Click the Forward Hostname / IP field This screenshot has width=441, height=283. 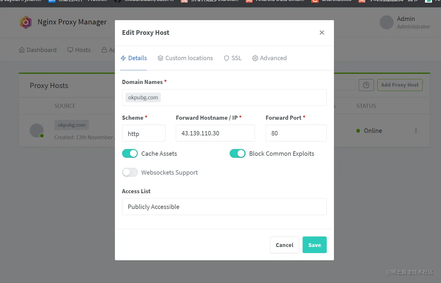click(x=215, y=133)
